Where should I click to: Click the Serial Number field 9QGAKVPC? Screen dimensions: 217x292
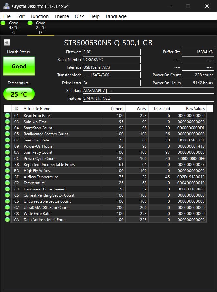coord(112,60)
